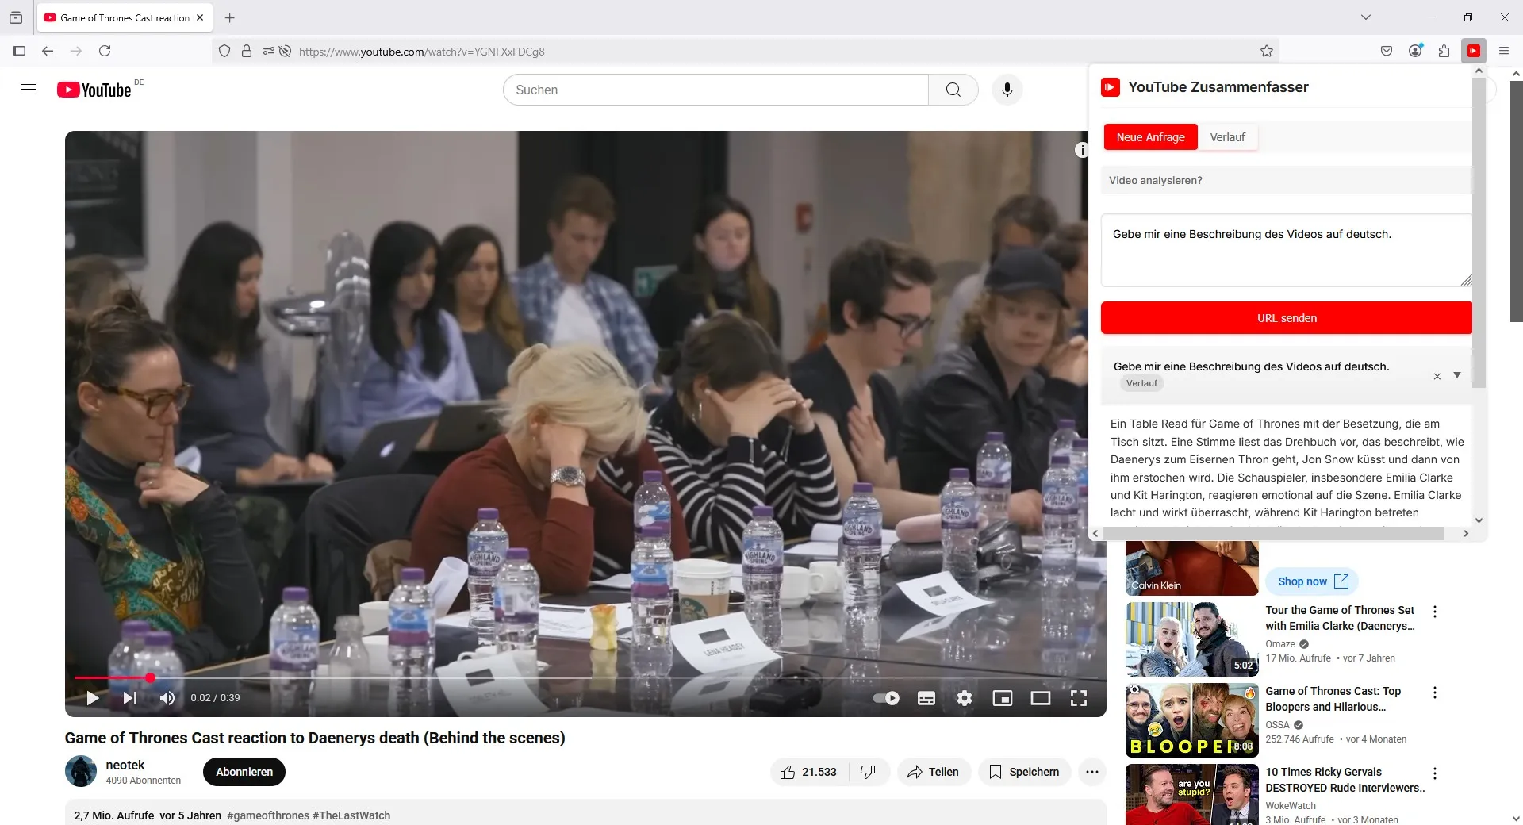Viewport: 1523px width, 825px height.
Task: Click the URL senden button
Action: tap(1286, 318)
